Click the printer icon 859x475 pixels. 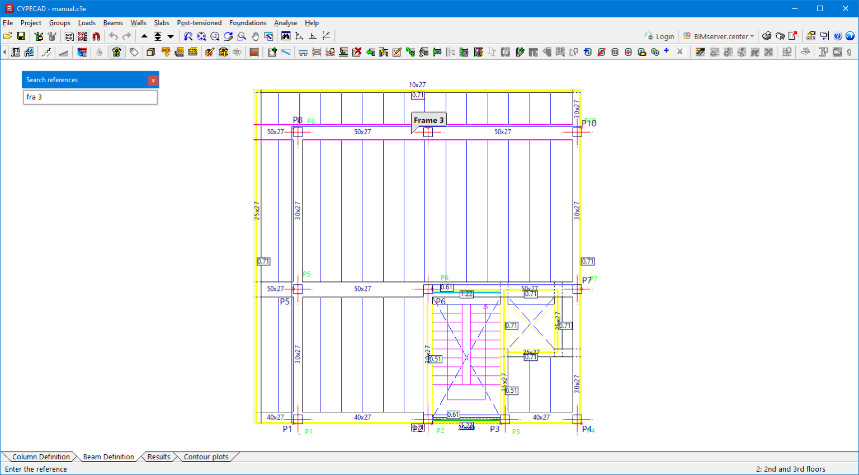coord(767,36)
